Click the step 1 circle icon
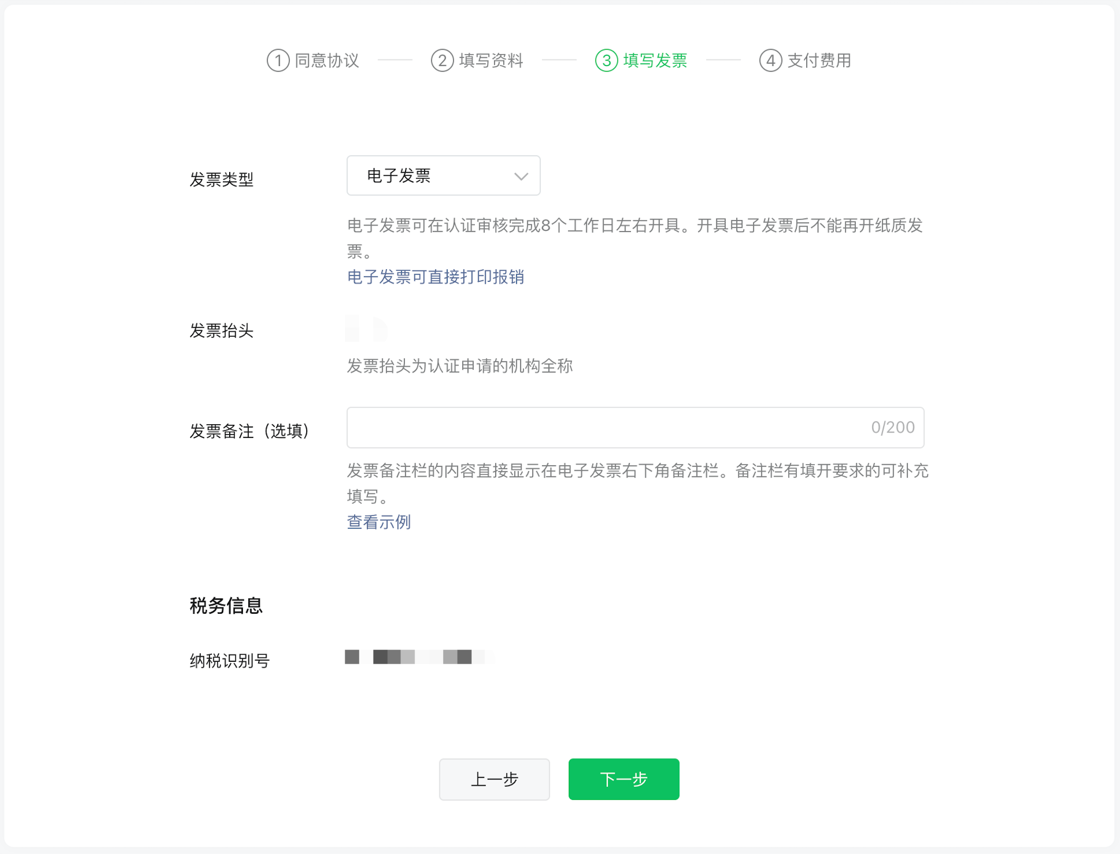 tap(278, 61)
